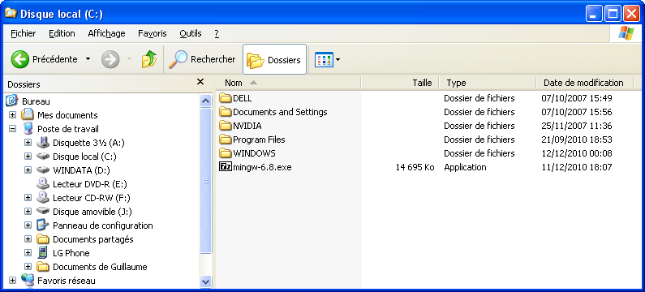The image size is (645, 292).
Task: Expand WINDATA (D:) tree node
Action: tap(28, 170)
